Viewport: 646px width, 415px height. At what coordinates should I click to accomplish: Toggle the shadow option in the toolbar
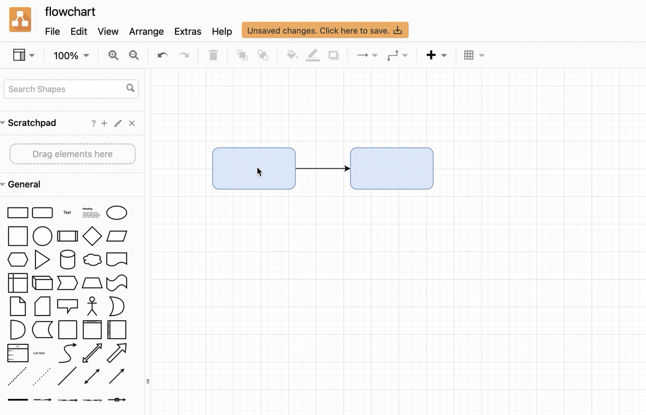point(333,55)
